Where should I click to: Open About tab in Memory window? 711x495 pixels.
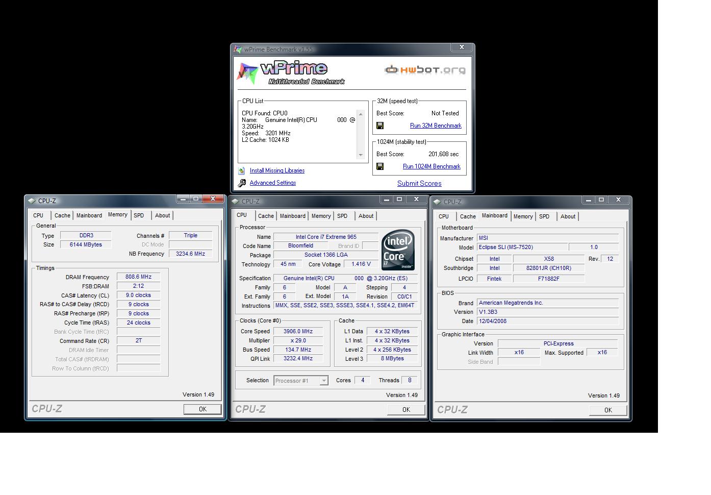[163, 215]
